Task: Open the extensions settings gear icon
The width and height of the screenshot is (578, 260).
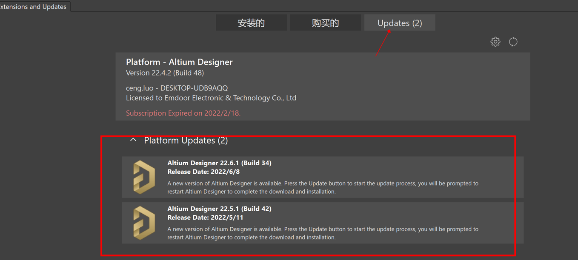Action: pos(495,42)
